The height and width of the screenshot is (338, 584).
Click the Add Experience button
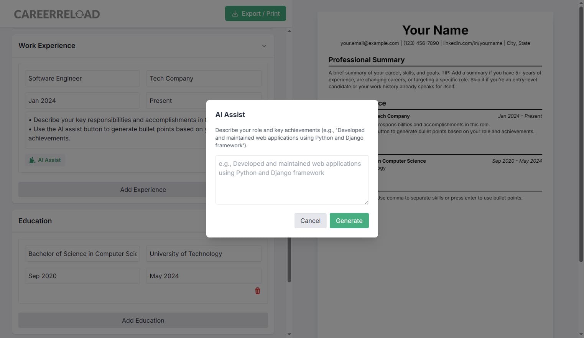(x=143, y=189)
